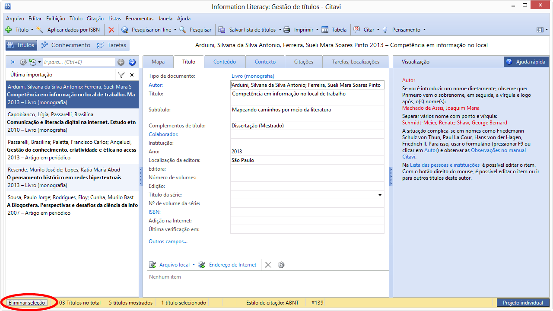Click the Ajuda rápida button

coord(526,62)
